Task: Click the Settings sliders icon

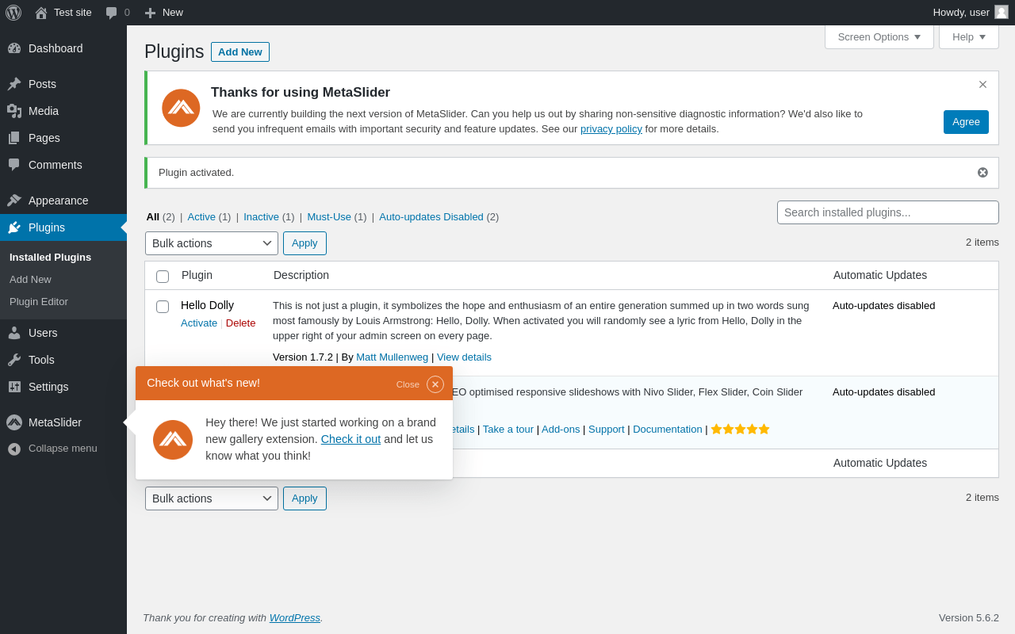Action: [x=14, y=387]
